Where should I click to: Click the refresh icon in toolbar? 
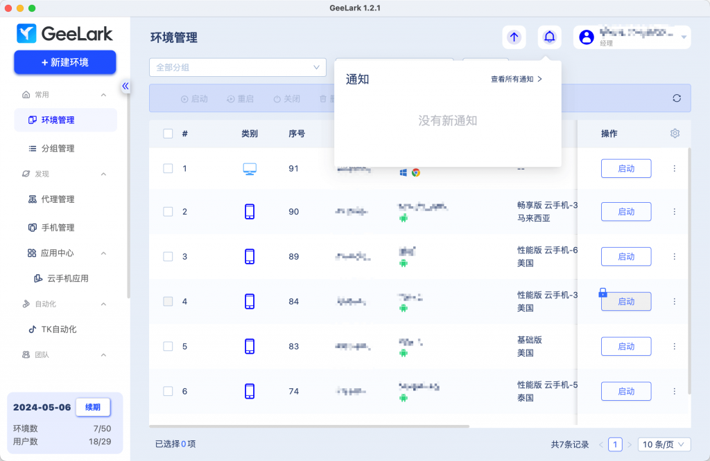(x=677, y=98)
